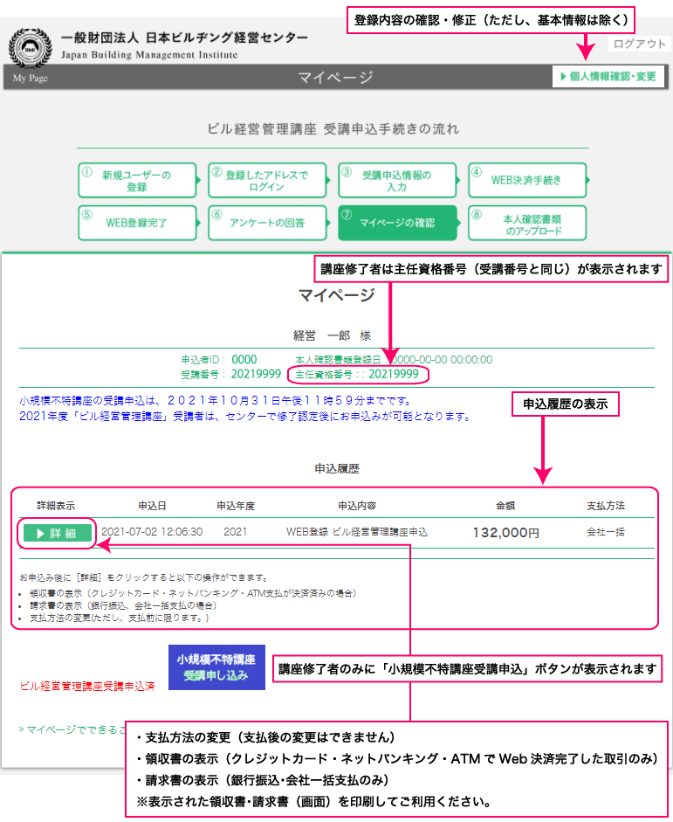Click the Japan Building Management Institute logo emblem
This screenshot has height=822, width=673.
click(x=30, y=48)
